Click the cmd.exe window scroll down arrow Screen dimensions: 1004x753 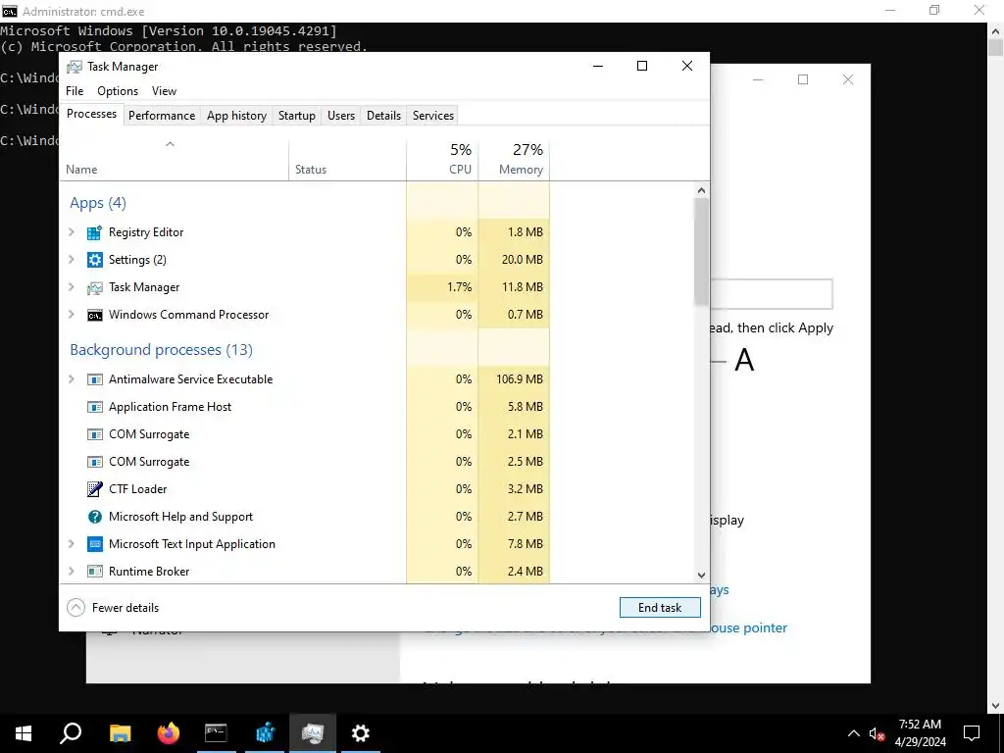pyautogui.click(x=996, y=706)
